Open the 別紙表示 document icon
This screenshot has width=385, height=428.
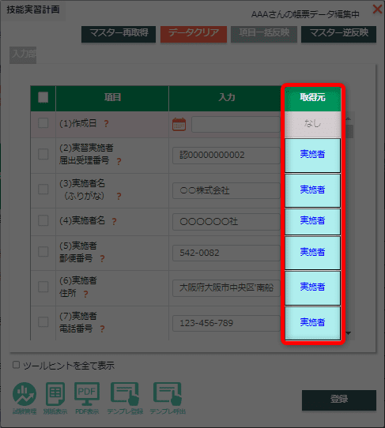[55, 394]
